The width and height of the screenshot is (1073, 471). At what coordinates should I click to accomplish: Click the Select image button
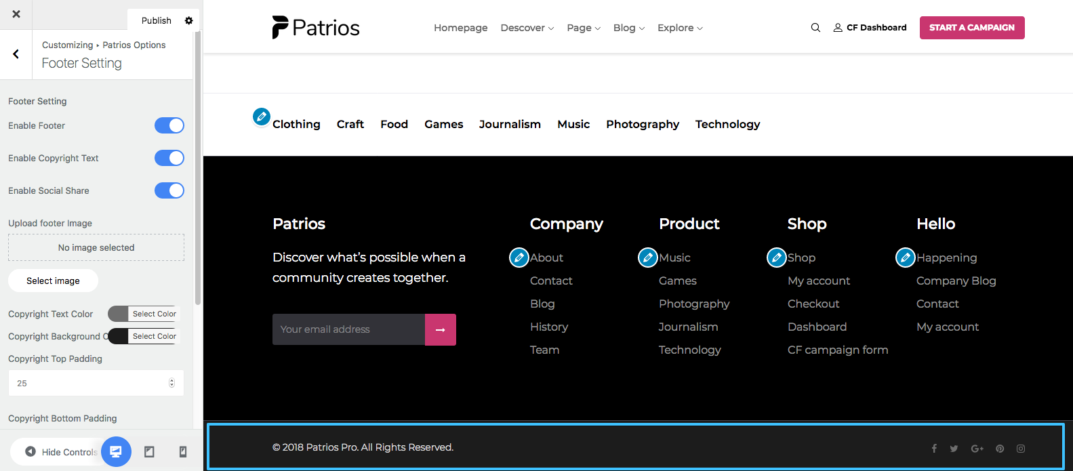53,281
